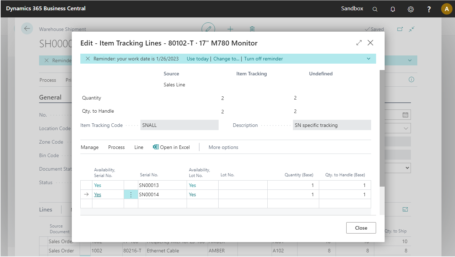Screen dimensions: 455x257
Task: Click Description field SN specific tracking
Action: (x=332, y=125)
